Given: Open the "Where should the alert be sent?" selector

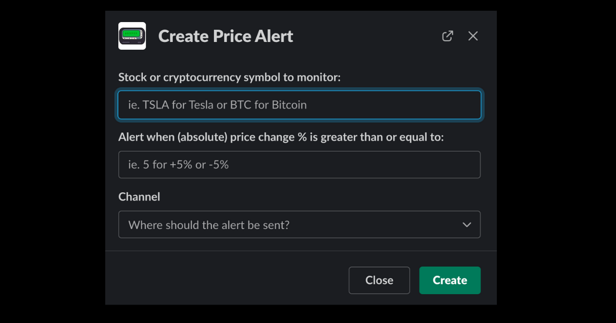Looking at the screenshot, I should click(299, 225).
